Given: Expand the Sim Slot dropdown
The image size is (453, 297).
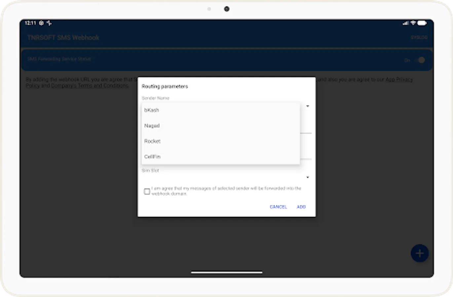Looking at the screenshot, I should 308,177.
